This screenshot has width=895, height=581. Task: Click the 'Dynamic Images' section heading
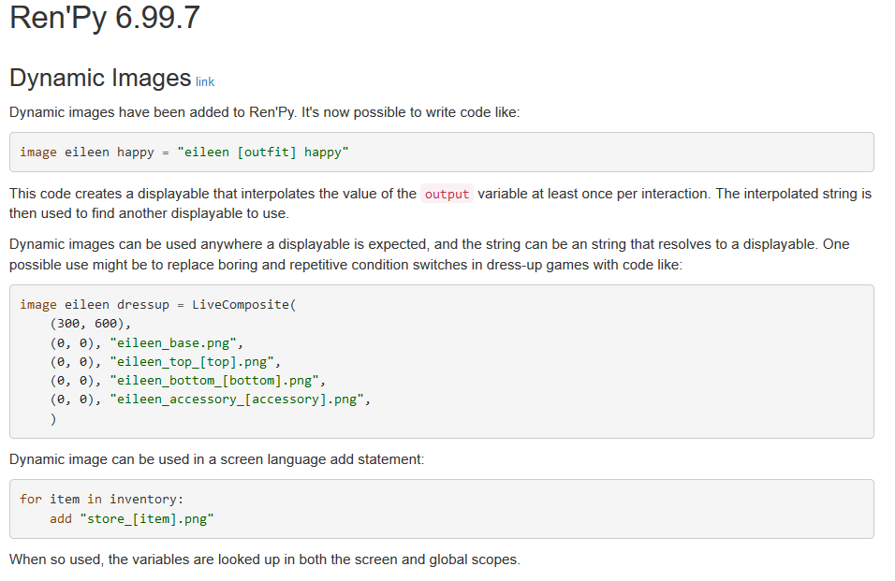point(100,78)
